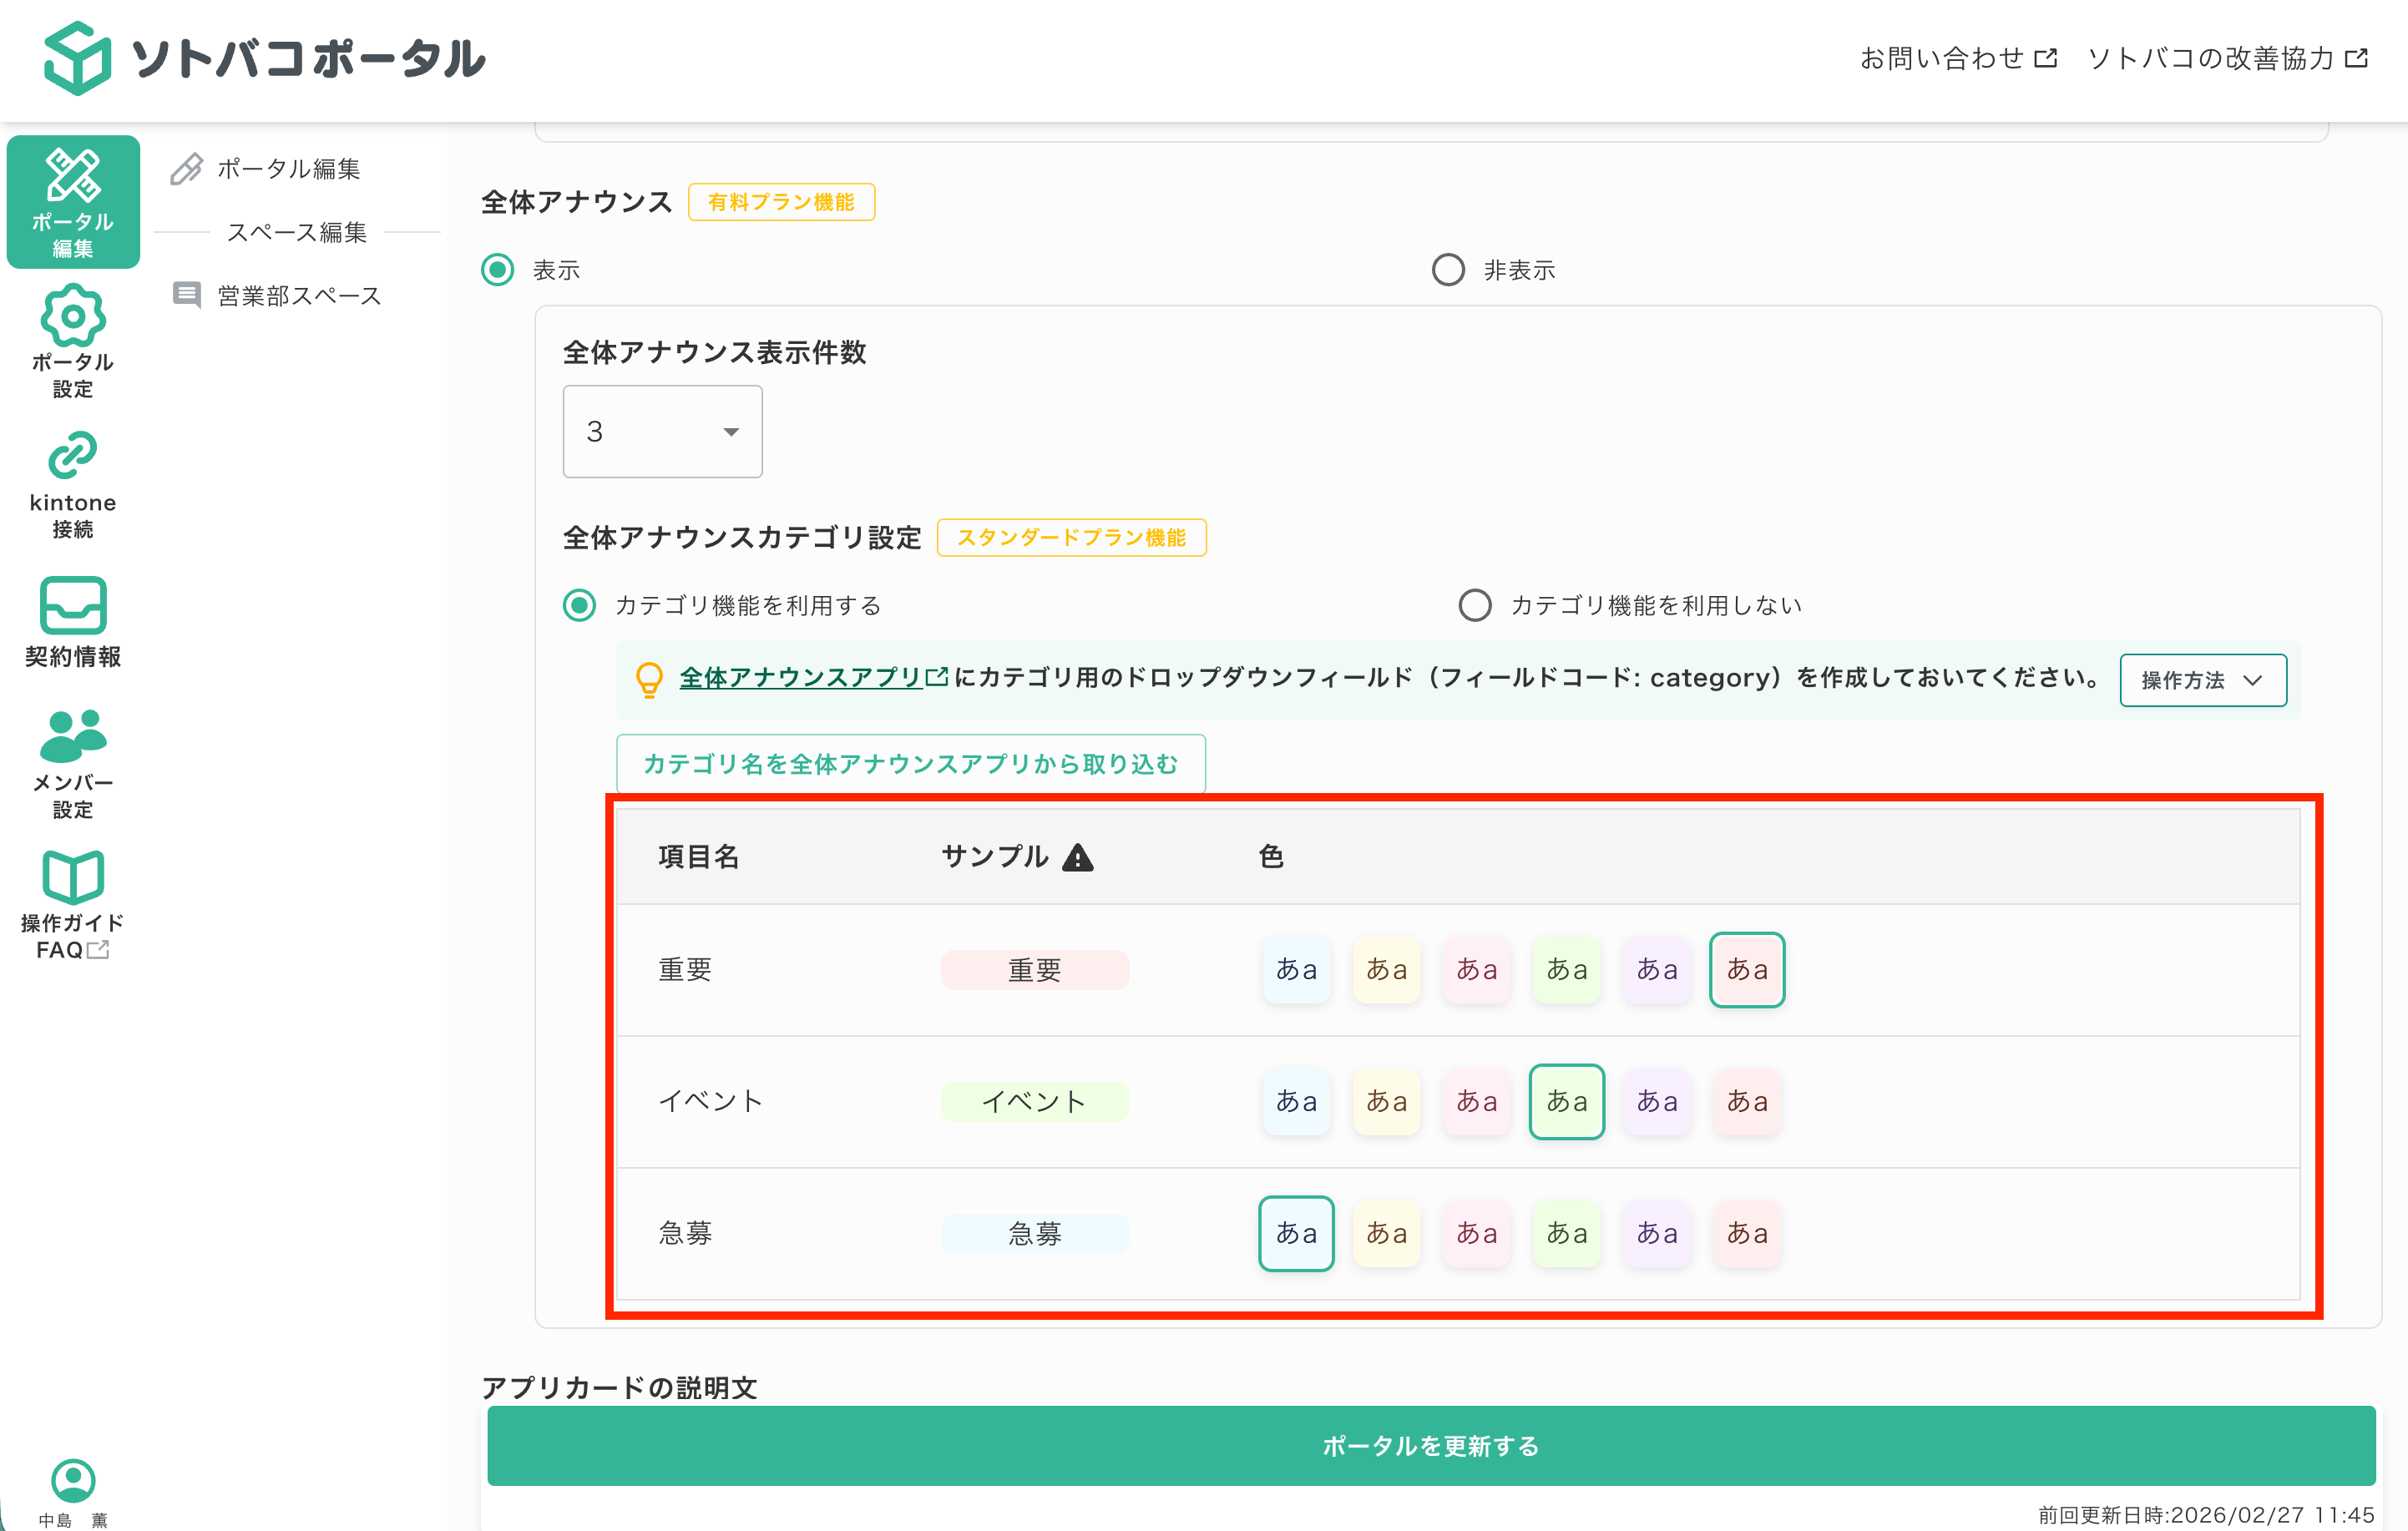Click the warning icon beside サンプル header
The height and width of the screenshot is (1531, 2408).
1080,856
